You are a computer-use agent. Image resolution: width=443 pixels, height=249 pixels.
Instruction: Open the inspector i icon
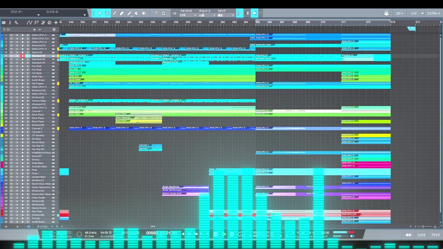[x=10, y=22]
